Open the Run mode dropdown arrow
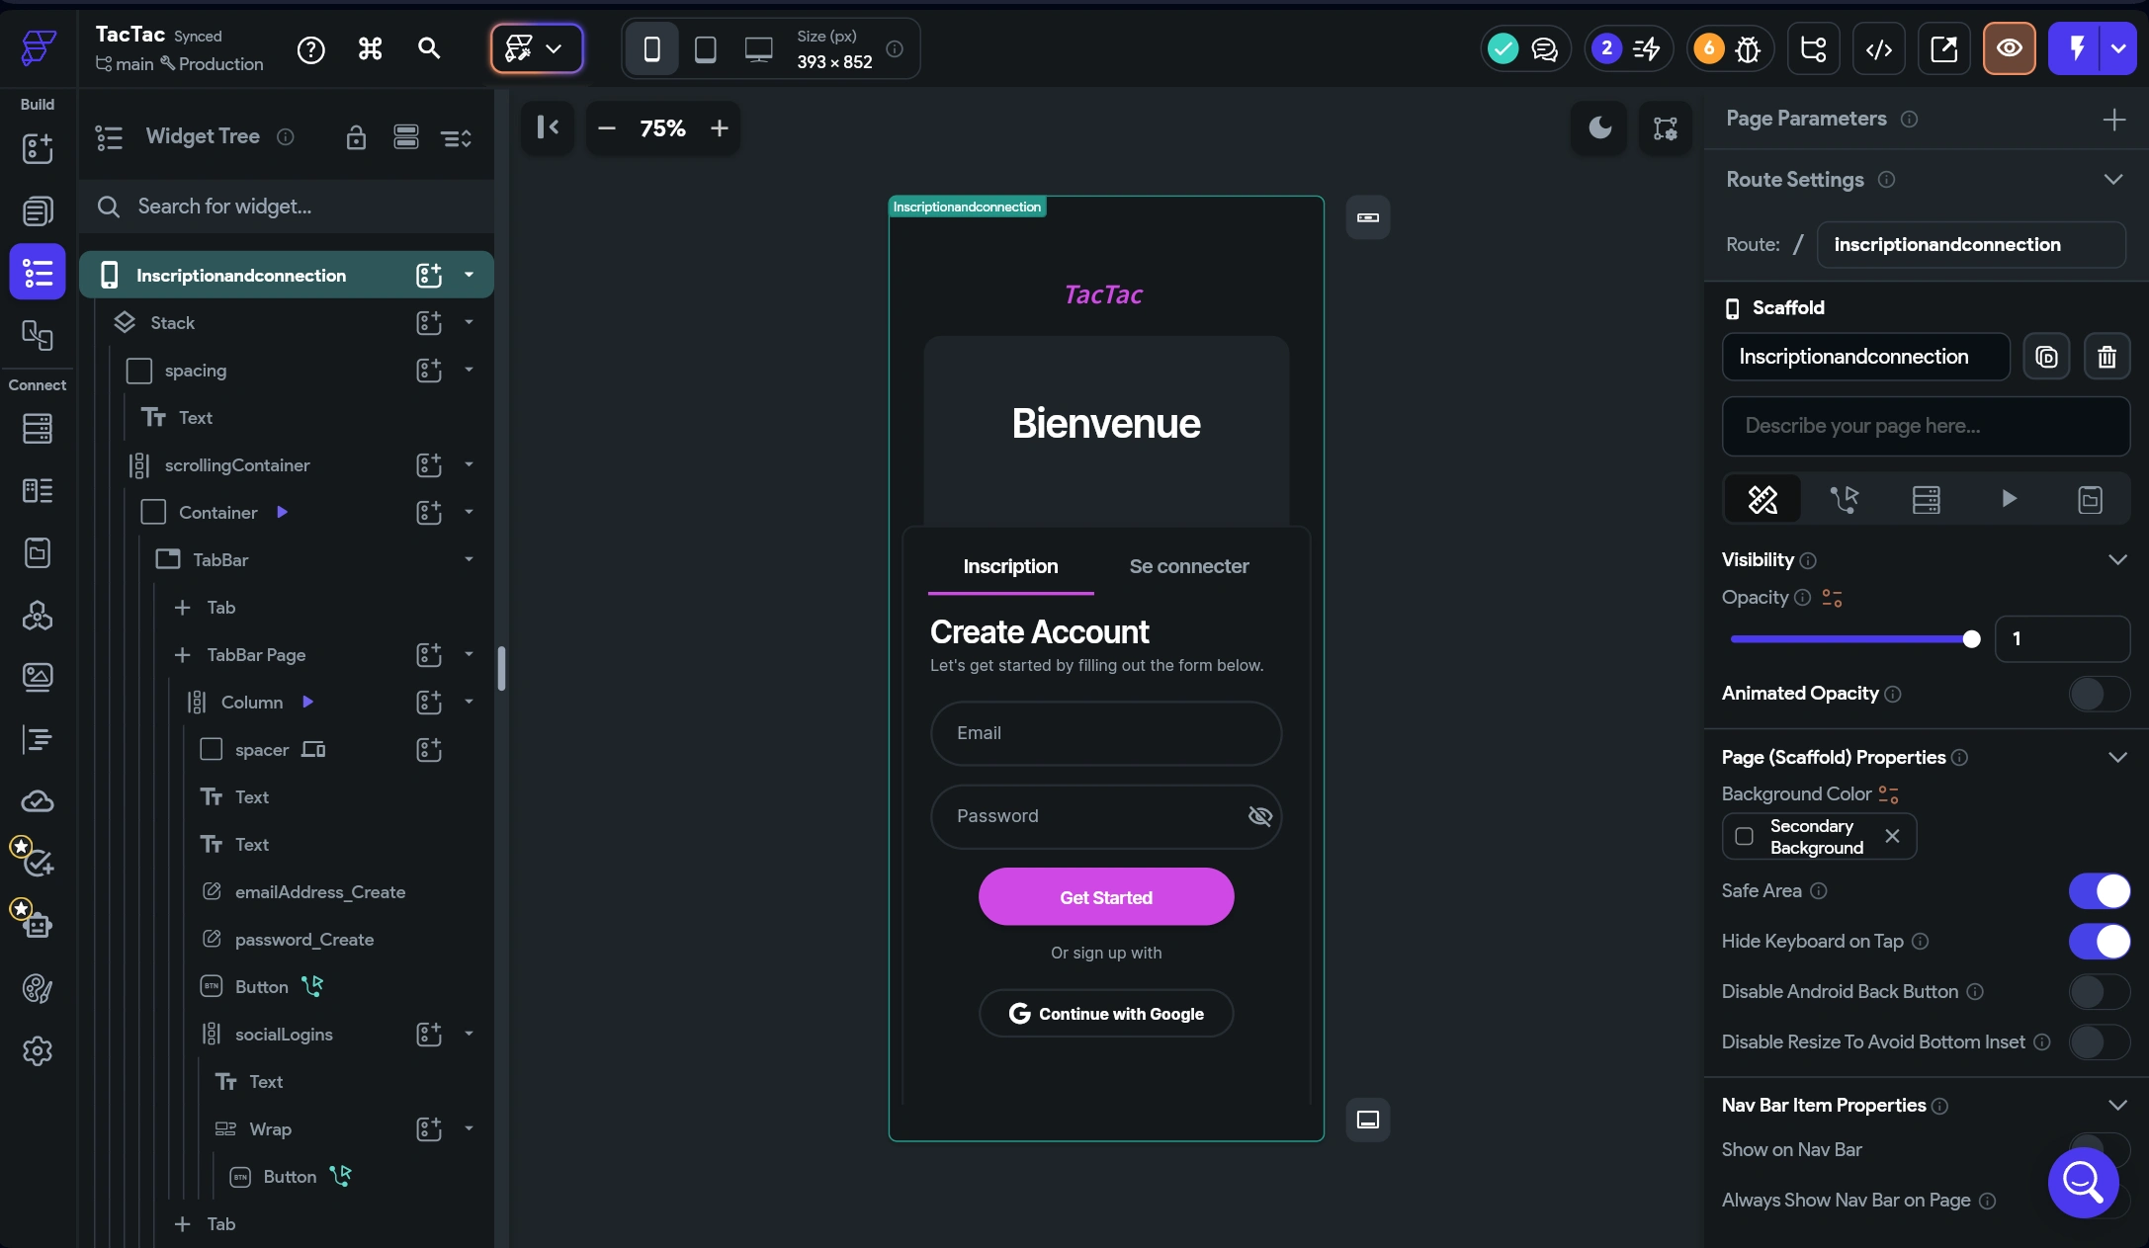The height and width of the screenshot is (1248, 2149). [x=2118, y=48]
